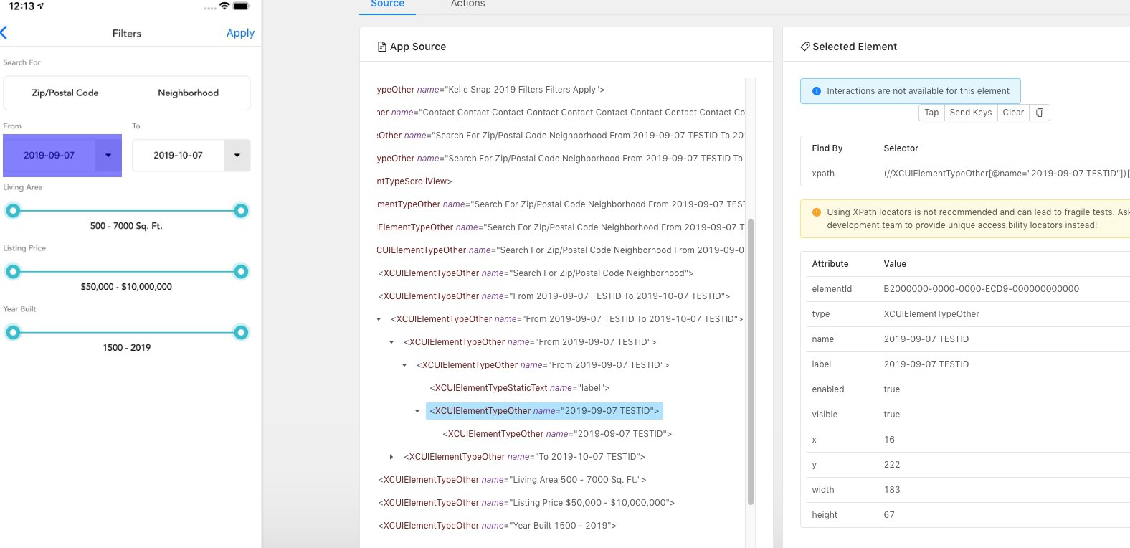Open the To date 2019-10-07 dropdown arrow
1130x548 pixels.
pyautogui.click(x=237, y=155)
